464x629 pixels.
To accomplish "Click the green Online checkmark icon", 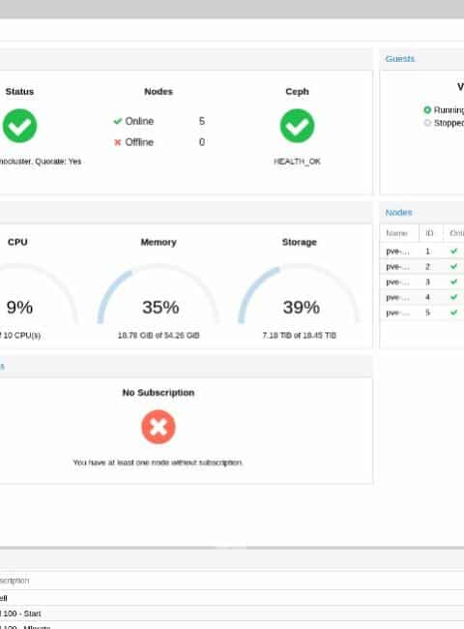I will [117, 121].
